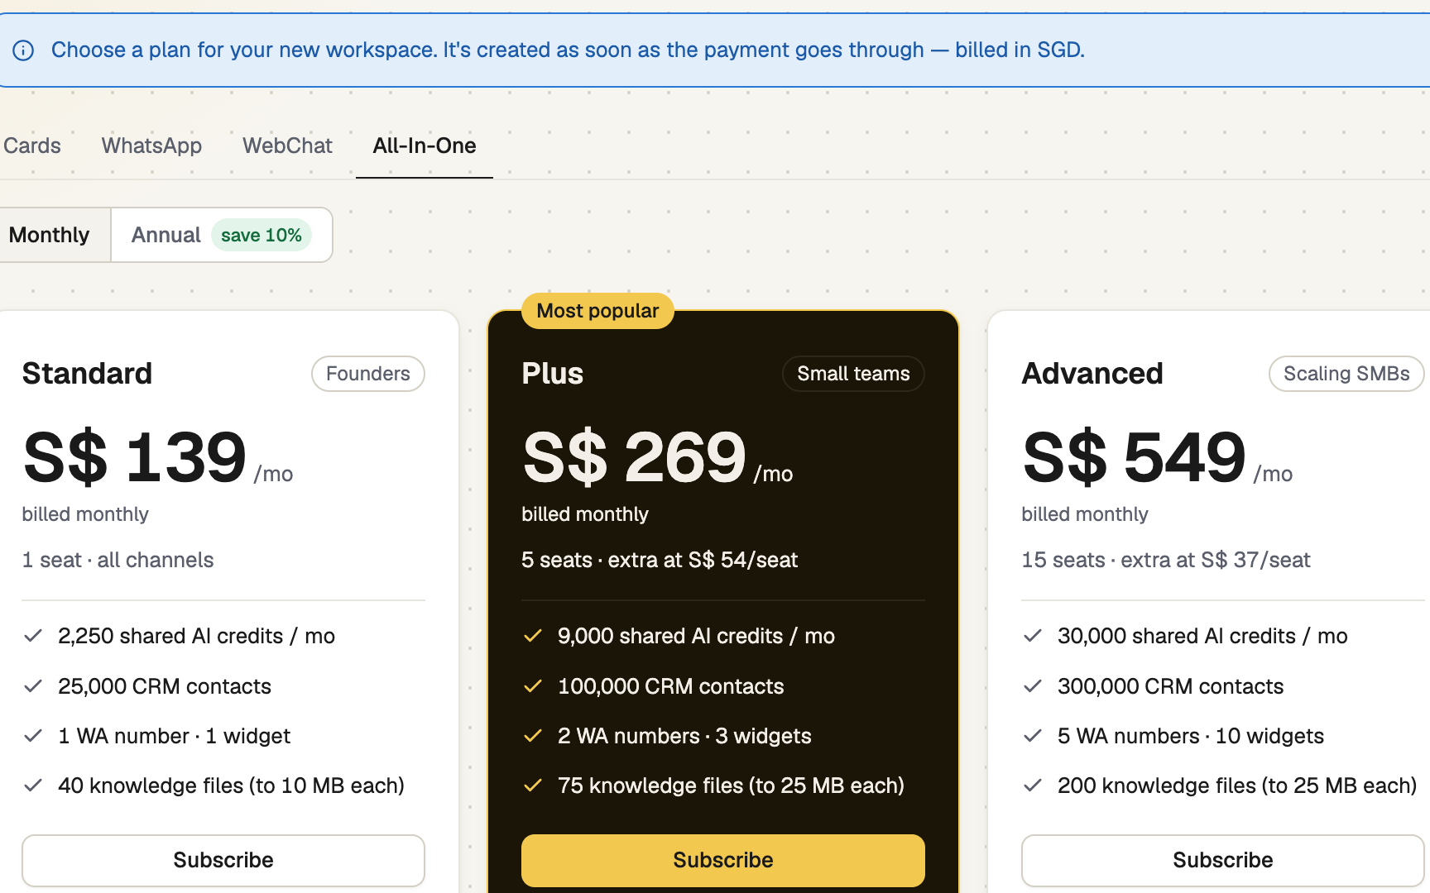
Task: Click the checkmark beside 25,000 CRM contacts
Action: pos(33,686)
